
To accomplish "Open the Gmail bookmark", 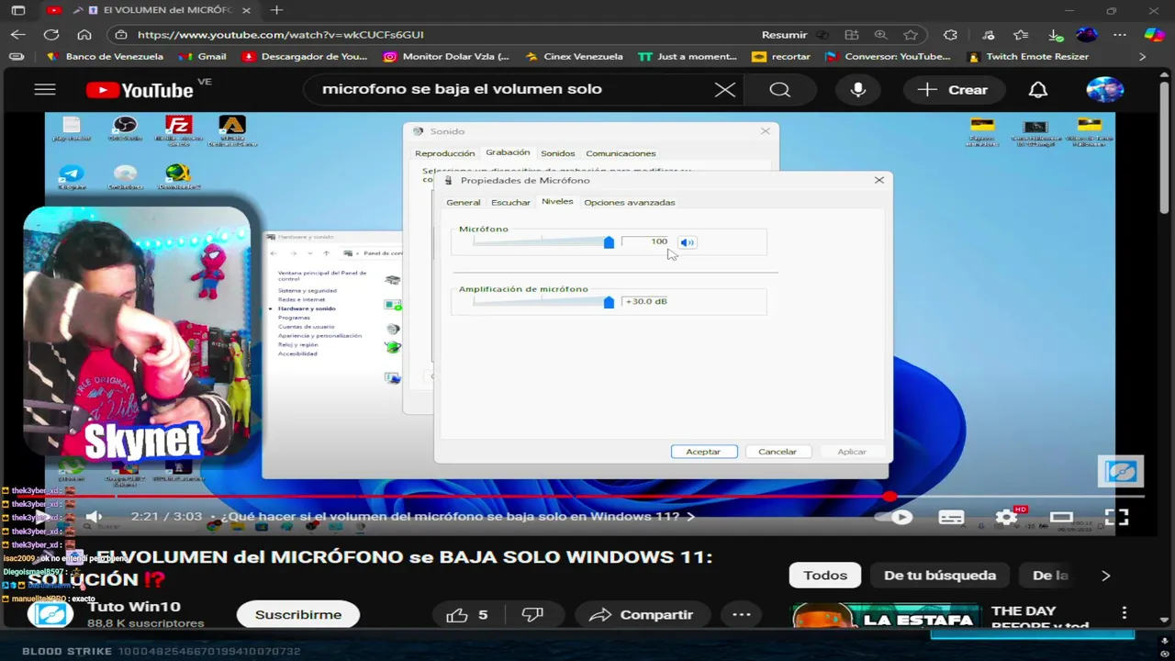I will (203, 56).
